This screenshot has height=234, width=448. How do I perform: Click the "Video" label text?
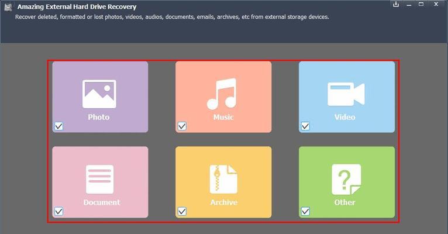345,117
